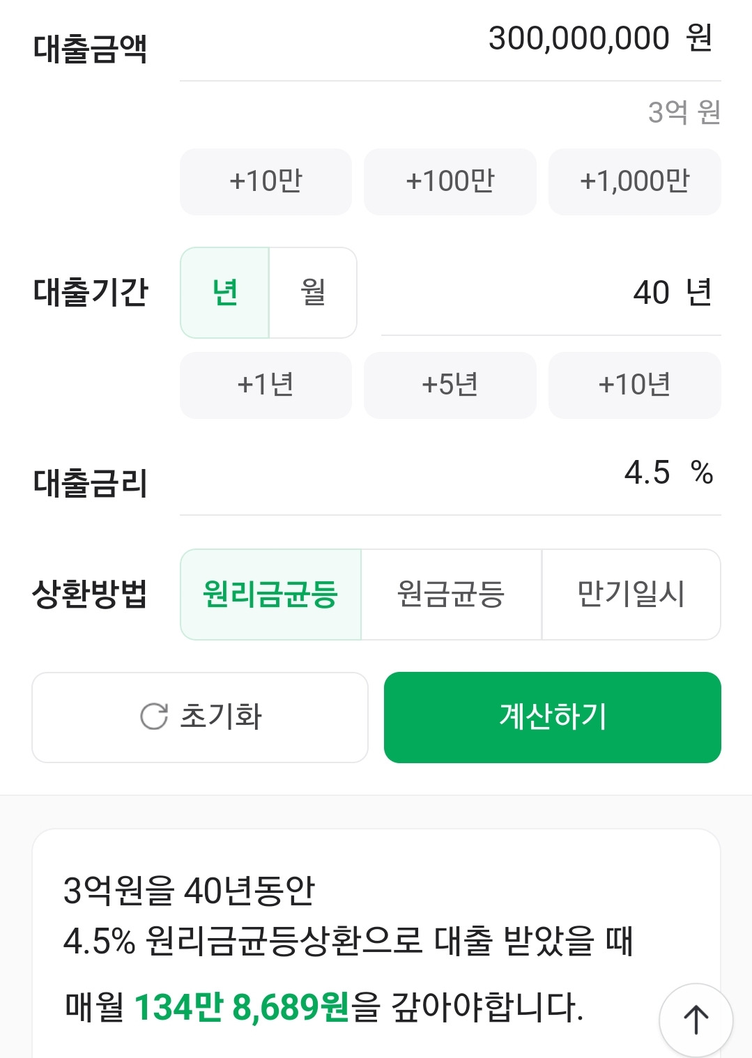Choose 원리금균등 repayment method
Image resolution: width=752 pixels, height=1058 pixels.
point(270,595)
